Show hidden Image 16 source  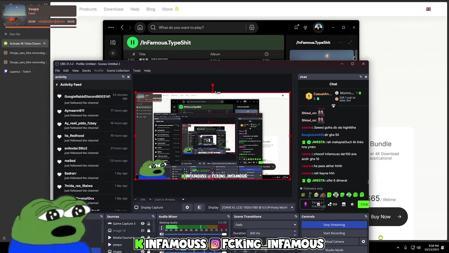click(x=142, y=231)
